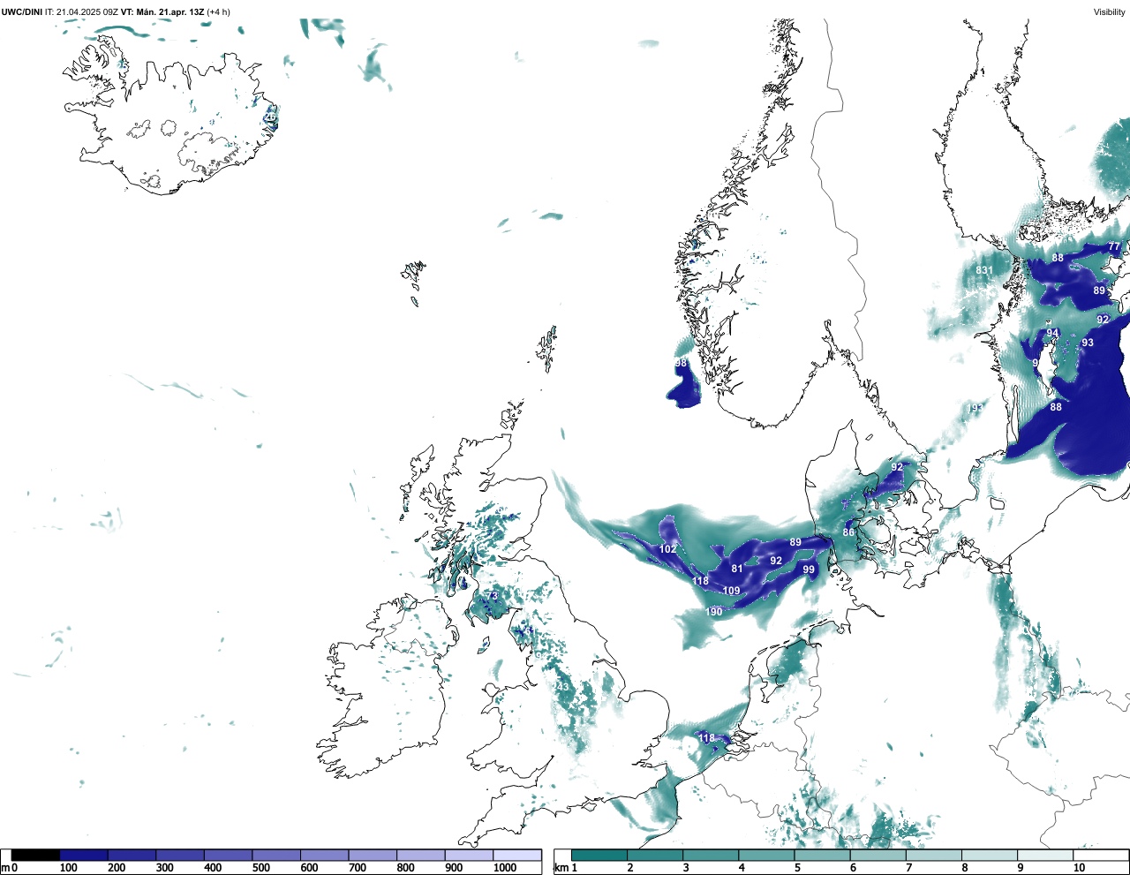1130x875 pixels.
Task: Select the '81' value on the map
Action: (x=737, y=569)
